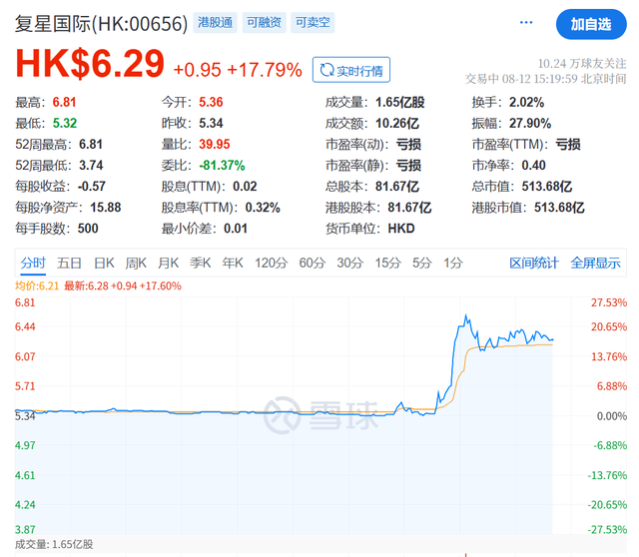
Task: Open 区间统计 interval statistics
Action: tap(534, 263)
